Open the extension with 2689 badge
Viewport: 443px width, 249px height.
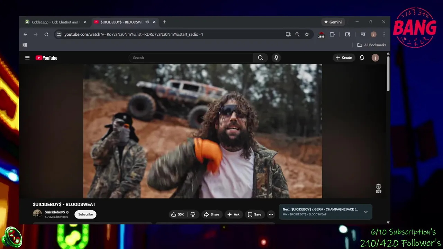pos(321,35)
